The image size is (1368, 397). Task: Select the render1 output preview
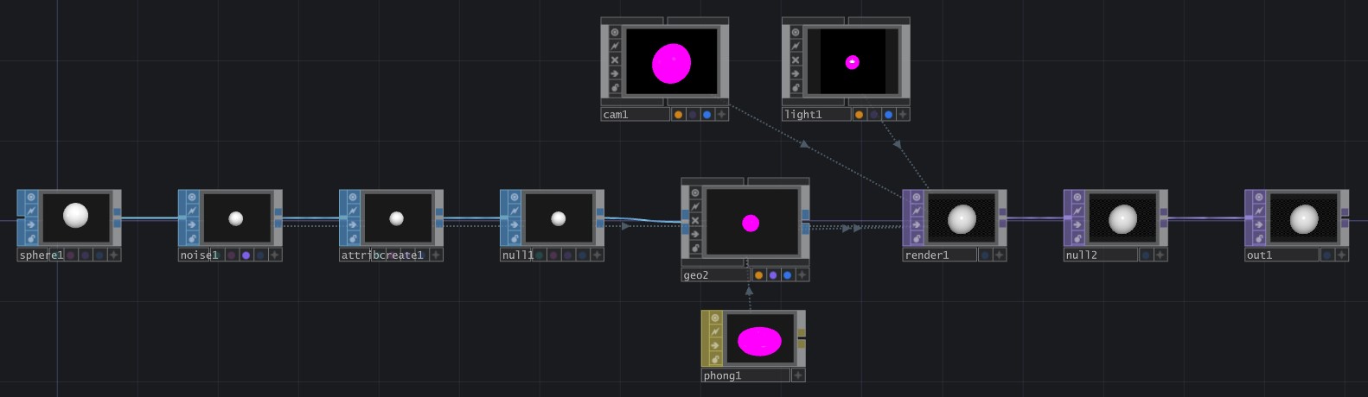click(x=962, y=218)
